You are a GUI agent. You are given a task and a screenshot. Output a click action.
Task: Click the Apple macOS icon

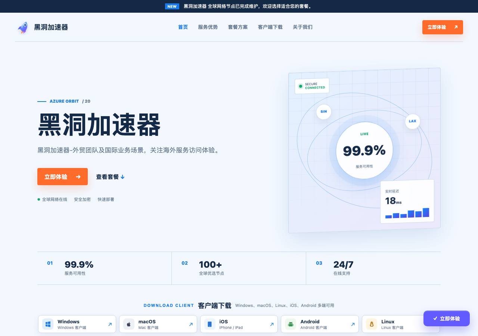[129, 324]
